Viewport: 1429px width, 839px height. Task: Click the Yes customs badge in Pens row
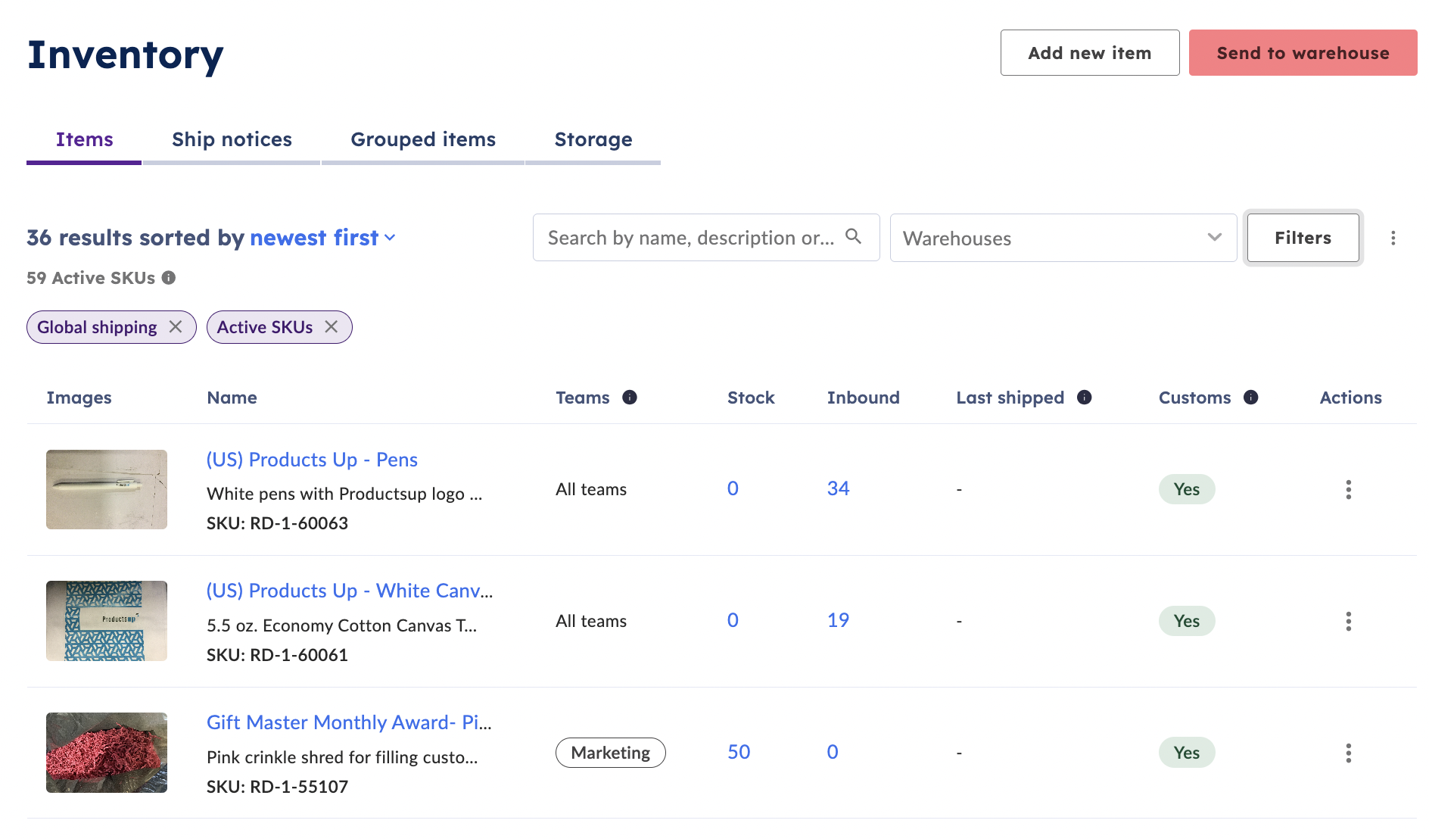(1187, 489)
